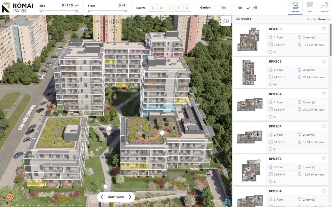Toggle the hide-overlay eye icon on map
The image size is (332, 207).
click(226, 21)
